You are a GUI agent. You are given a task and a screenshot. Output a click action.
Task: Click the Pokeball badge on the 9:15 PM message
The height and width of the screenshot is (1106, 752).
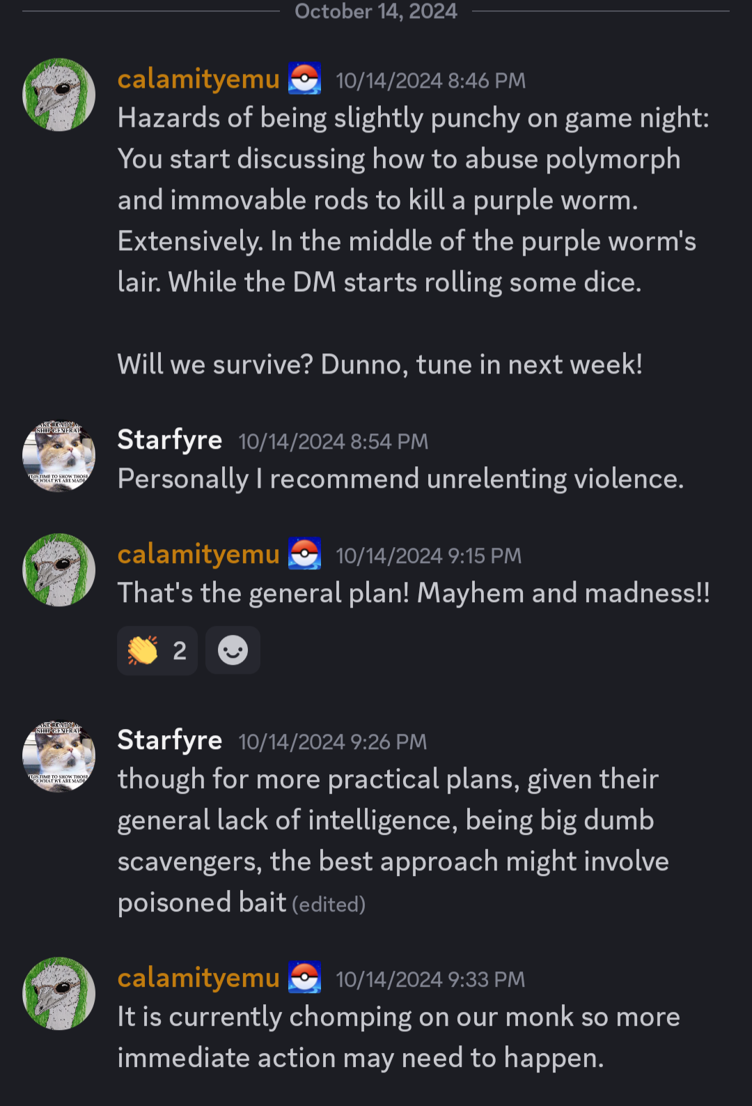(x=305, y=554)
